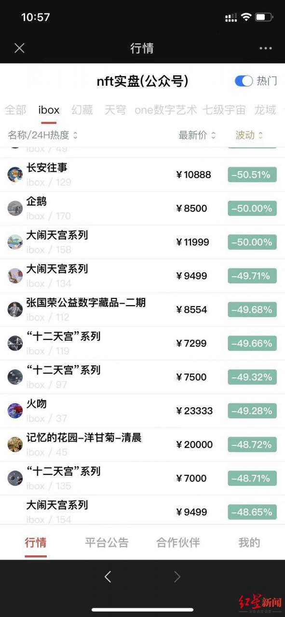Switch to the 幻藏 tab

(x=82, y=110)
